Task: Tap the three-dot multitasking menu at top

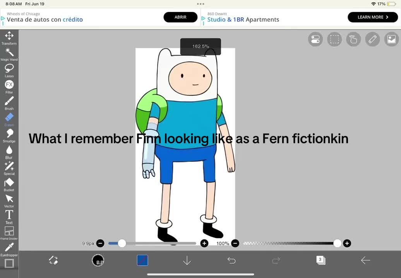Action: 200,4
